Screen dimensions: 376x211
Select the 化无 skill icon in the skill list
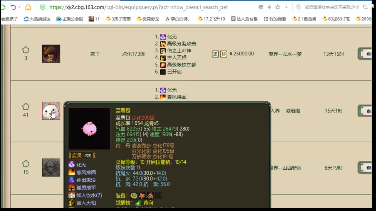163,37
